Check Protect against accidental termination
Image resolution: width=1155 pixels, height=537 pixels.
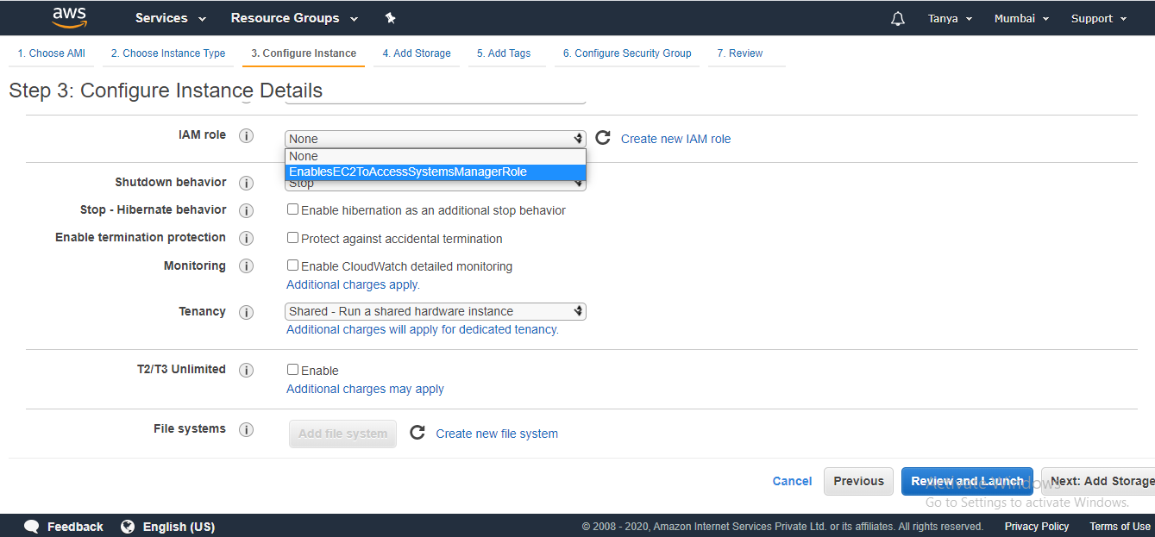click(x=293, y=238)
